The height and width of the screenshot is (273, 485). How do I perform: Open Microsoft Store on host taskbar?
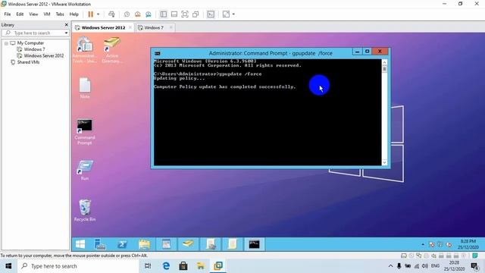pyautogui.click(x=183, y=266)
